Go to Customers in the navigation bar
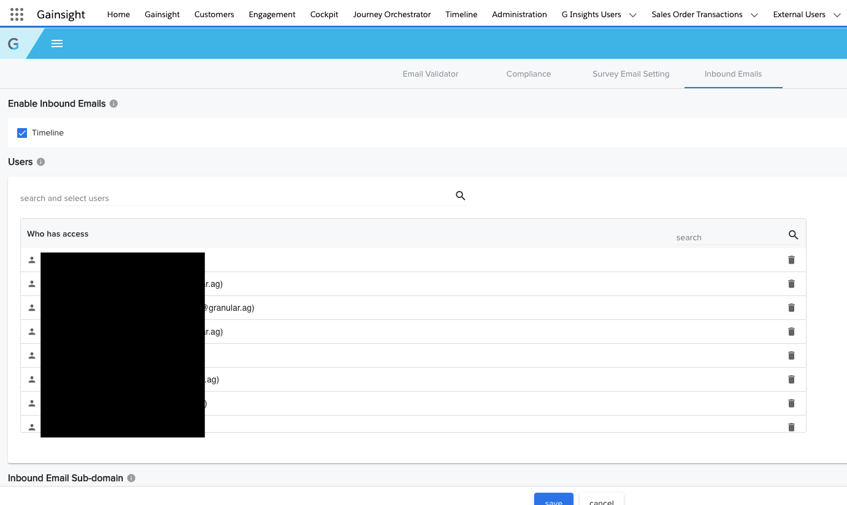This screenshot has height=505, width=847. tap(214, 14)
